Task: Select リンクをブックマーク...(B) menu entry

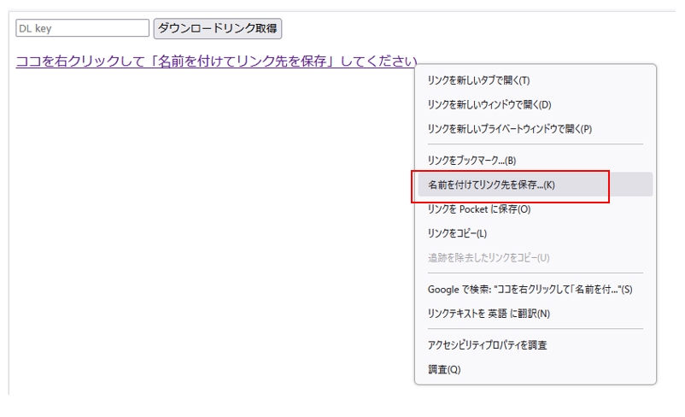Action: (x=471, y=160)
